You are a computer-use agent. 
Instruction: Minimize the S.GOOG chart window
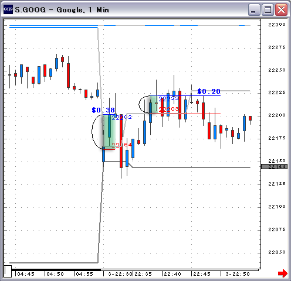pos(254,9)
